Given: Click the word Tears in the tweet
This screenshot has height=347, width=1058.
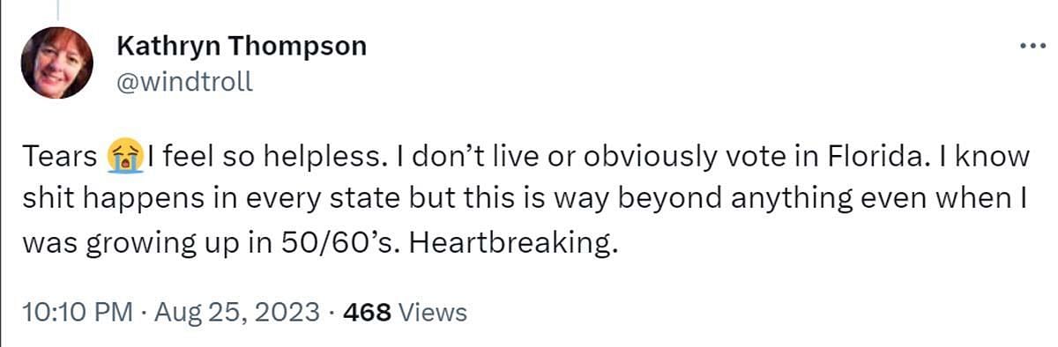Looking at the screenshot, I should [56, 159].
